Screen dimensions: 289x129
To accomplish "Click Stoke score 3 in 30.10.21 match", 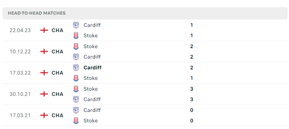I will point(192,89).
